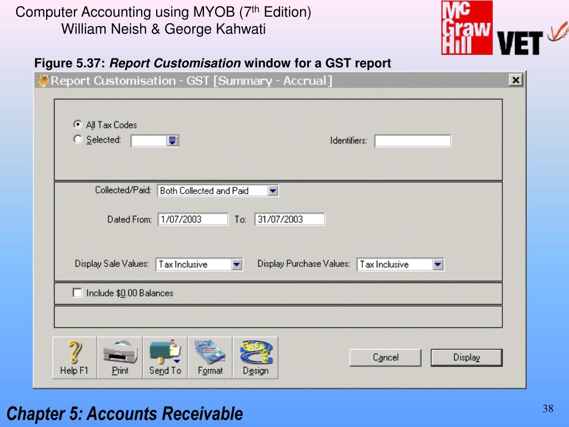The height and width of the screenshot is (427, 569).
Task: Close the Report Customisation window
Action: [515, 80]
